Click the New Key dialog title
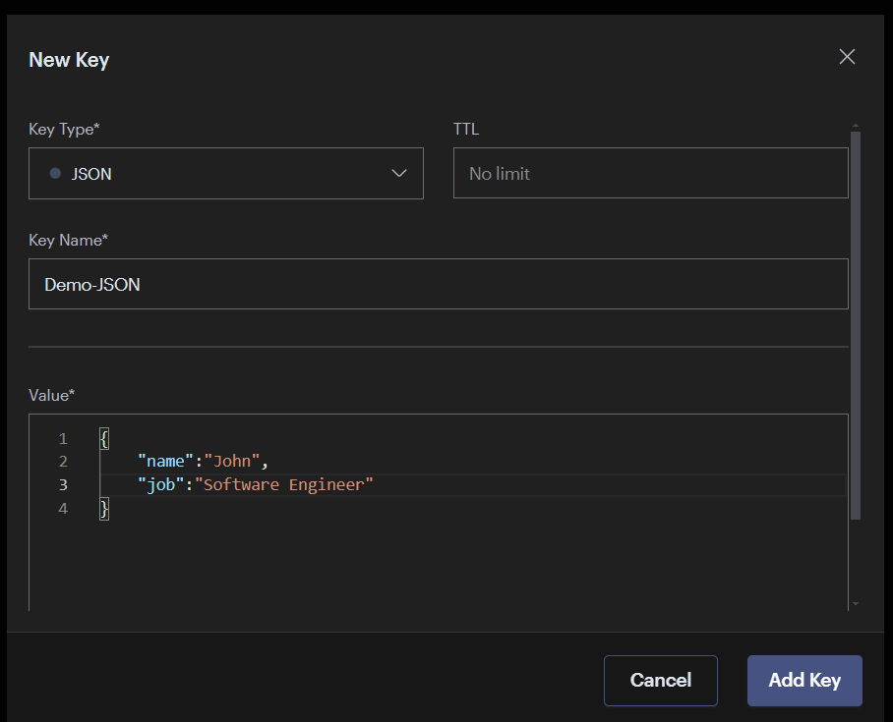Image resolution: width=893 pixels, height=722 pixels. pos(69,60)
